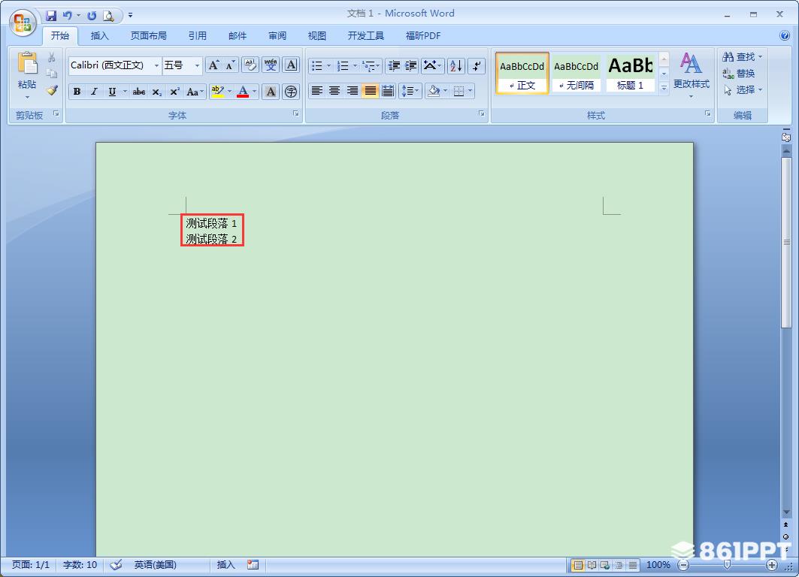799x577 pixels.
Task: Clear all text formatting
Action: [x=250, y=65]
